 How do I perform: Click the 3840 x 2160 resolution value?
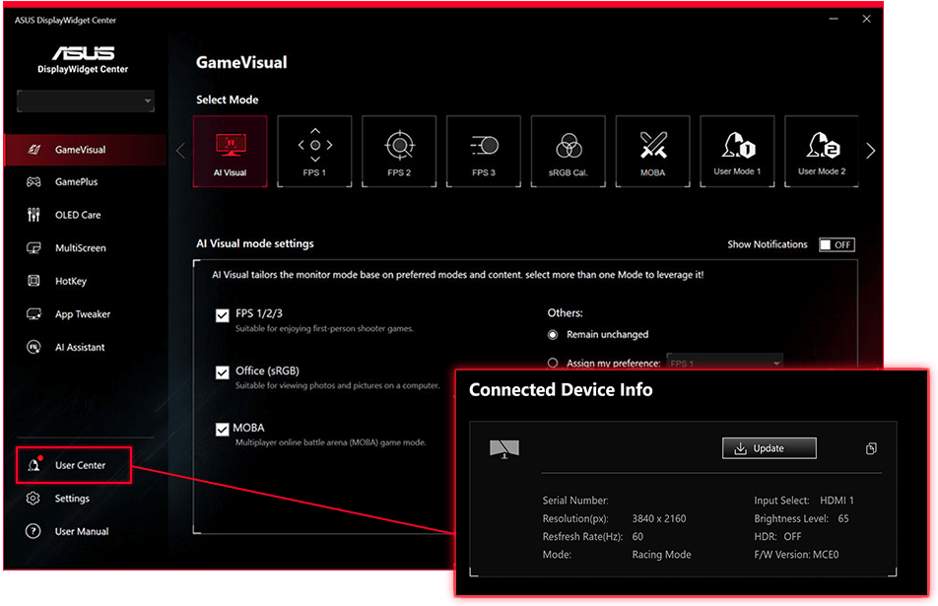point(659,518)
